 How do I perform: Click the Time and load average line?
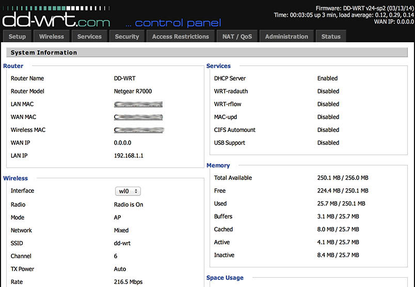tap(344, 15)
